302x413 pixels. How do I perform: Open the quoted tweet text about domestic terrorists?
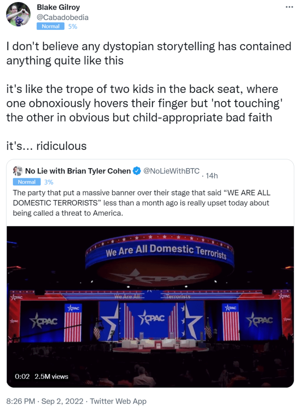(141, 202)
